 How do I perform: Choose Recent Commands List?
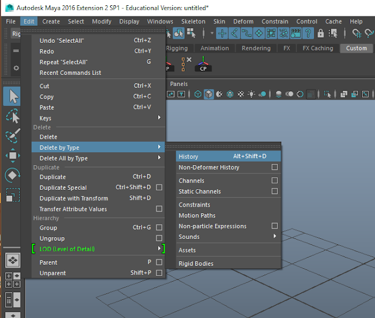pos(98,73)
